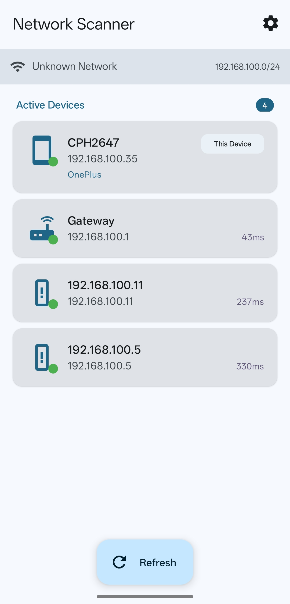
Task: Tap the This Device chip
Action: (233, 144)
